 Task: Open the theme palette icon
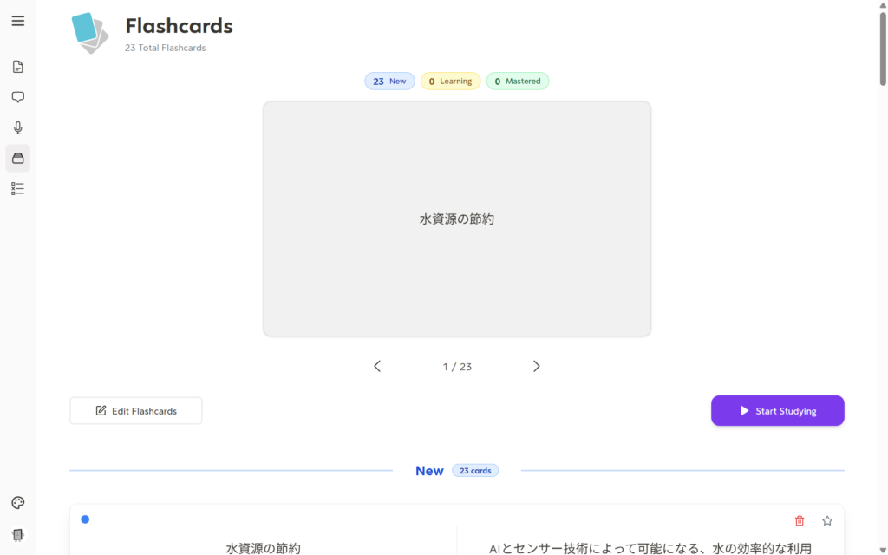click(x=17, y=503)
